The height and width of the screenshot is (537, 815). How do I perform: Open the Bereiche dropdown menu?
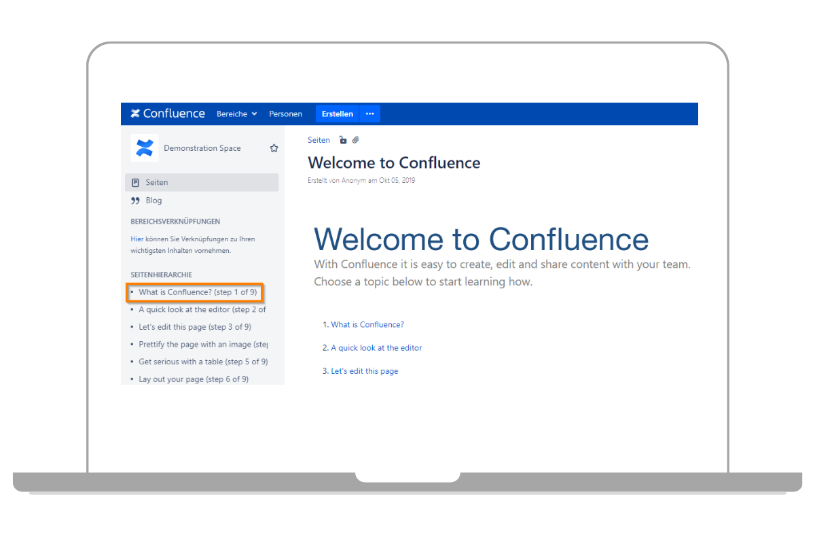(236, 114)
